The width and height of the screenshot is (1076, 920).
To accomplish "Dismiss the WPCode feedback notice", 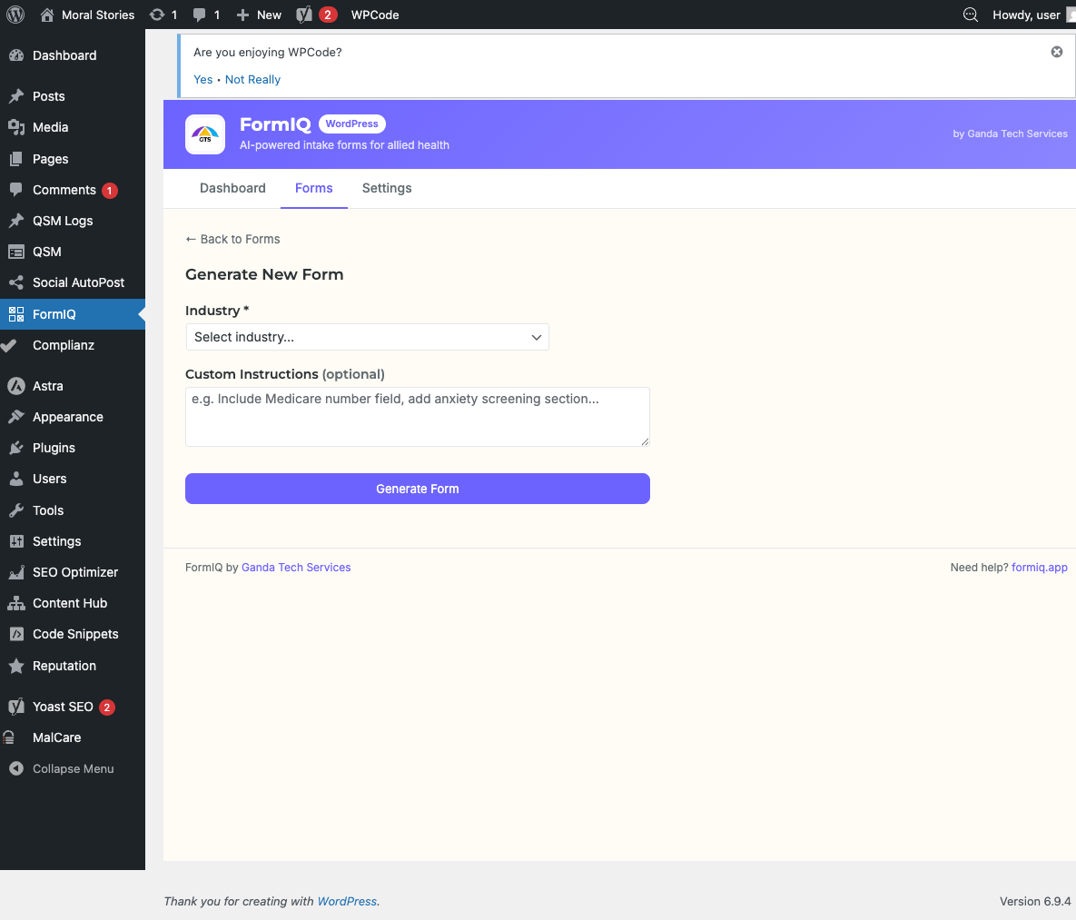I will (1056, 52).
